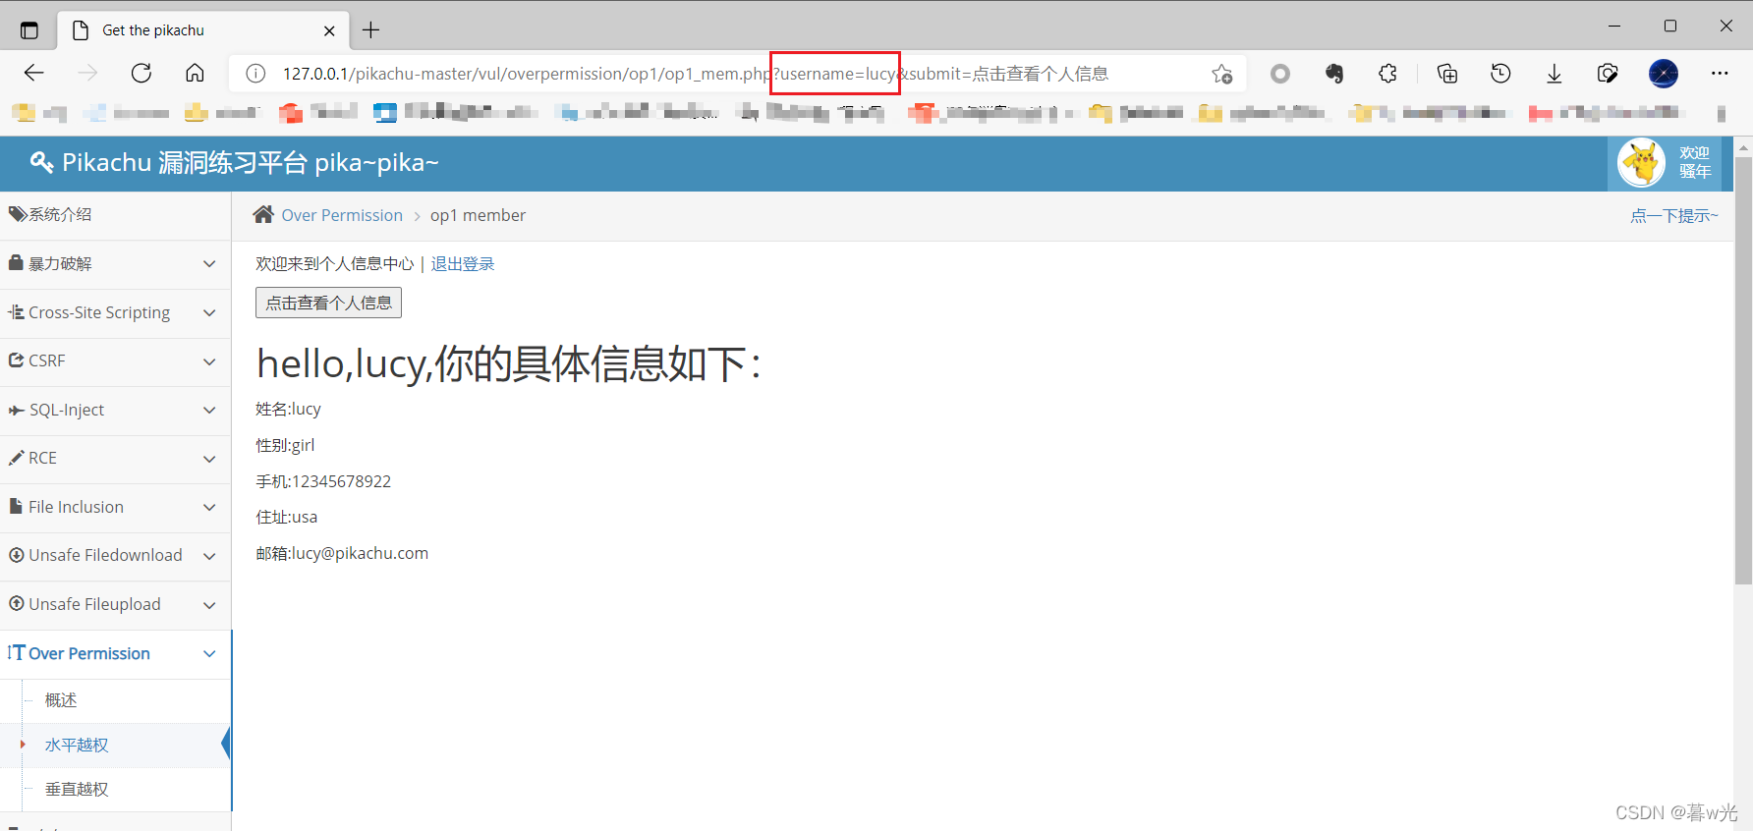
Task: Open the tab actions menu icon
Action: (x=29, y=30)
